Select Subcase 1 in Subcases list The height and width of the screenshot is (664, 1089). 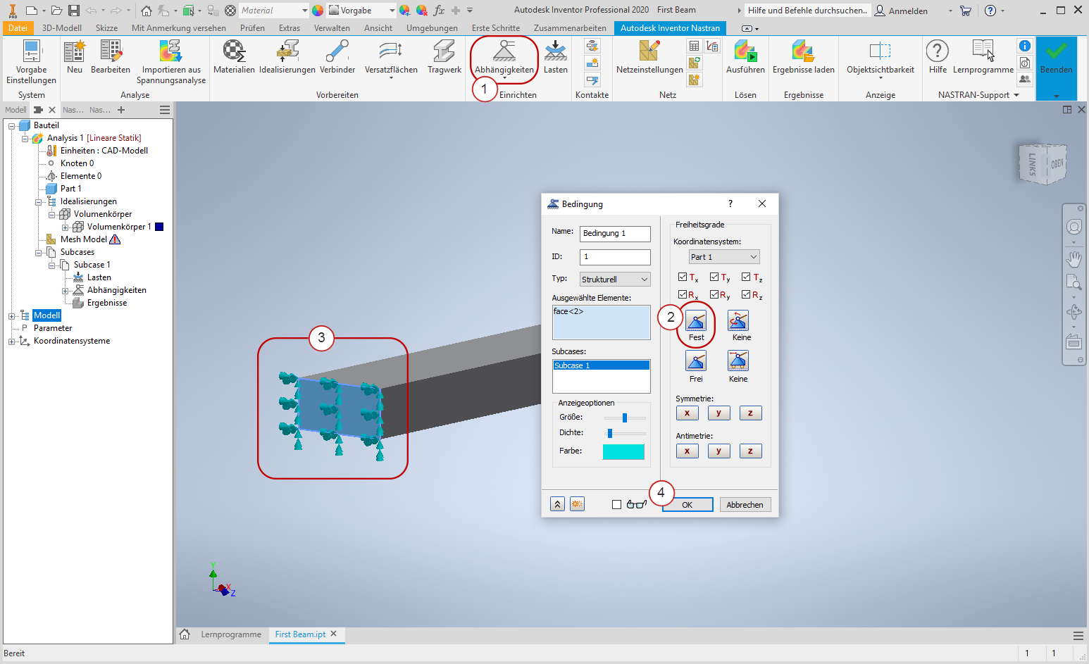(601, 365)
